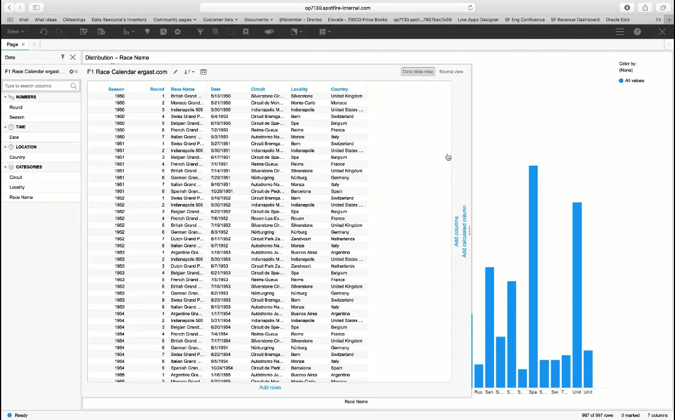Viewport: 675px width, 420px height.
Task: Open the toolbar gear settings icon
Action: click(178, 32)
